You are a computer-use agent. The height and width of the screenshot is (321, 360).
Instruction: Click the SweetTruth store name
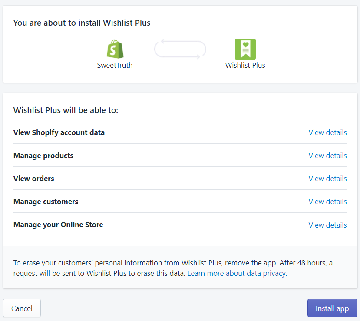tap(115, 65)
